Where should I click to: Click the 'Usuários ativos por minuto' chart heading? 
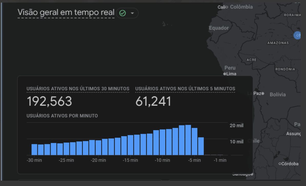pos(62,116)
